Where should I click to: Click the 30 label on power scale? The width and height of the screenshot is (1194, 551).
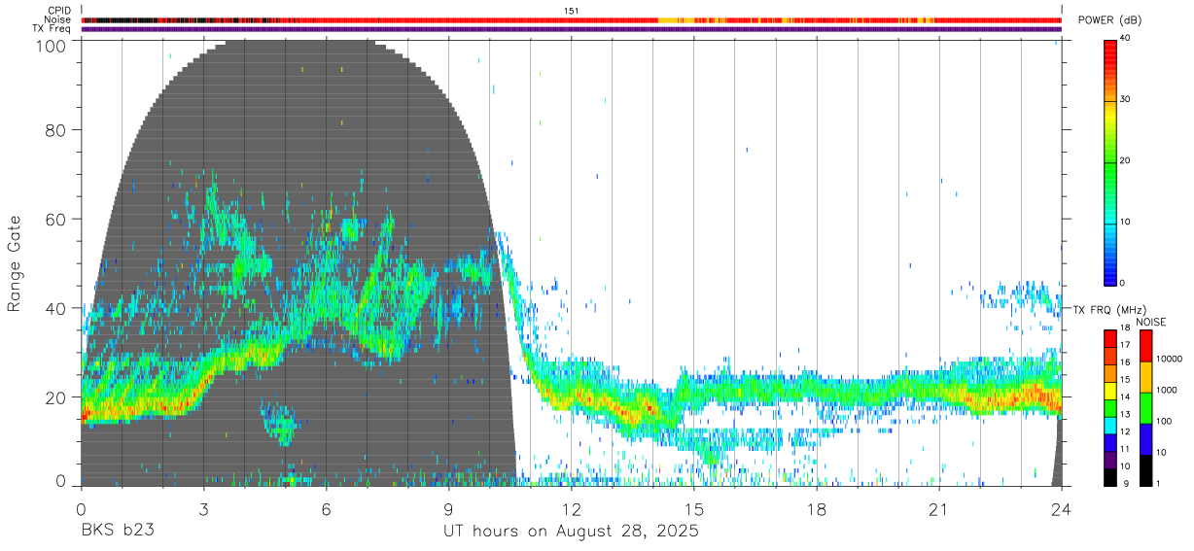click(x=1126, y=99)
